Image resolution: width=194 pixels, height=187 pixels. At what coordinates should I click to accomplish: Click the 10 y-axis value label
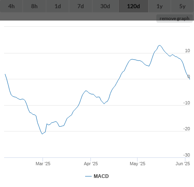coord(187,51)
